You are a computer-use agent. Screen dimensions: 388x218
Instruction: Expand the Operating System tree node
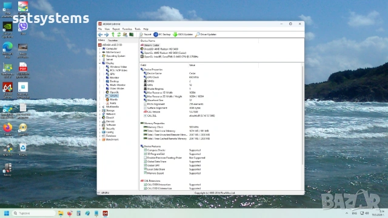tap(100, 56)
